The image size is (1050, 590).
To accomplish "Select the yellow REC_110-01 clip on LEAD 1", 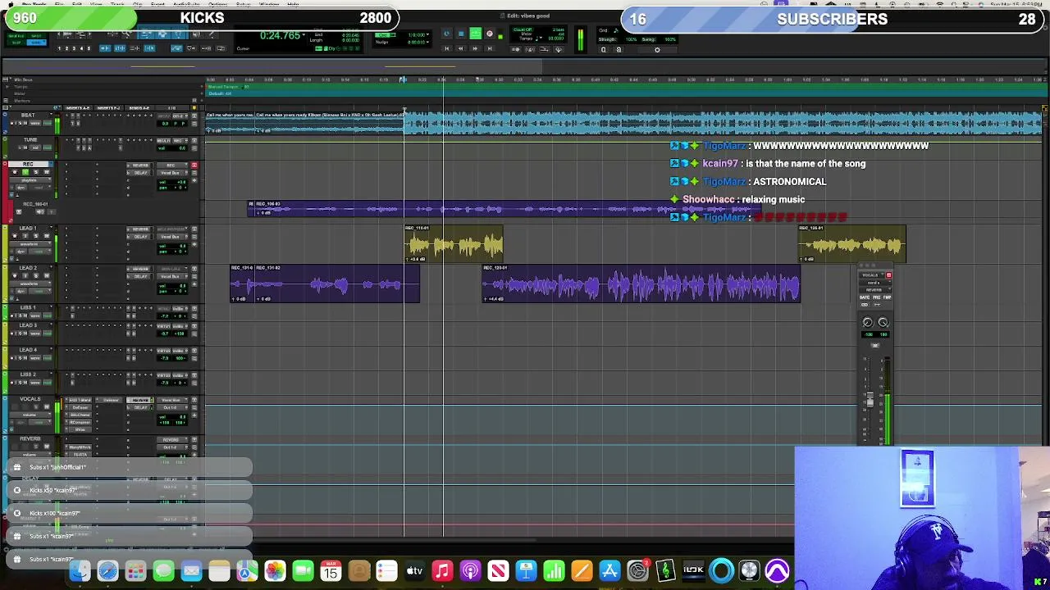I will tap(454, 244).
